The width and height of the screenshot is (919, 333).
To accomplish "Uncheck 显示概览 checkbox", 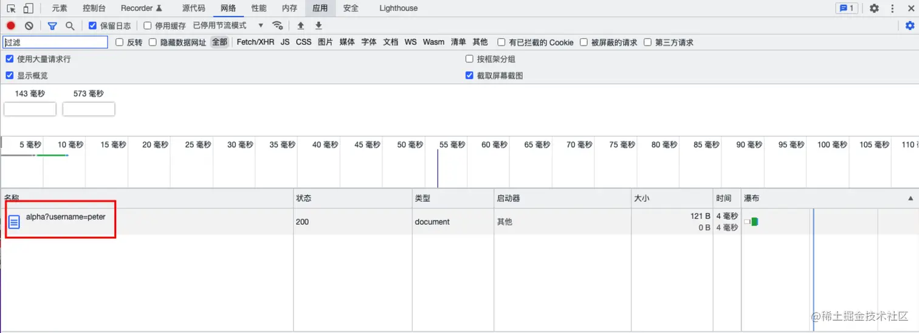I will click(x=10, y=76).
